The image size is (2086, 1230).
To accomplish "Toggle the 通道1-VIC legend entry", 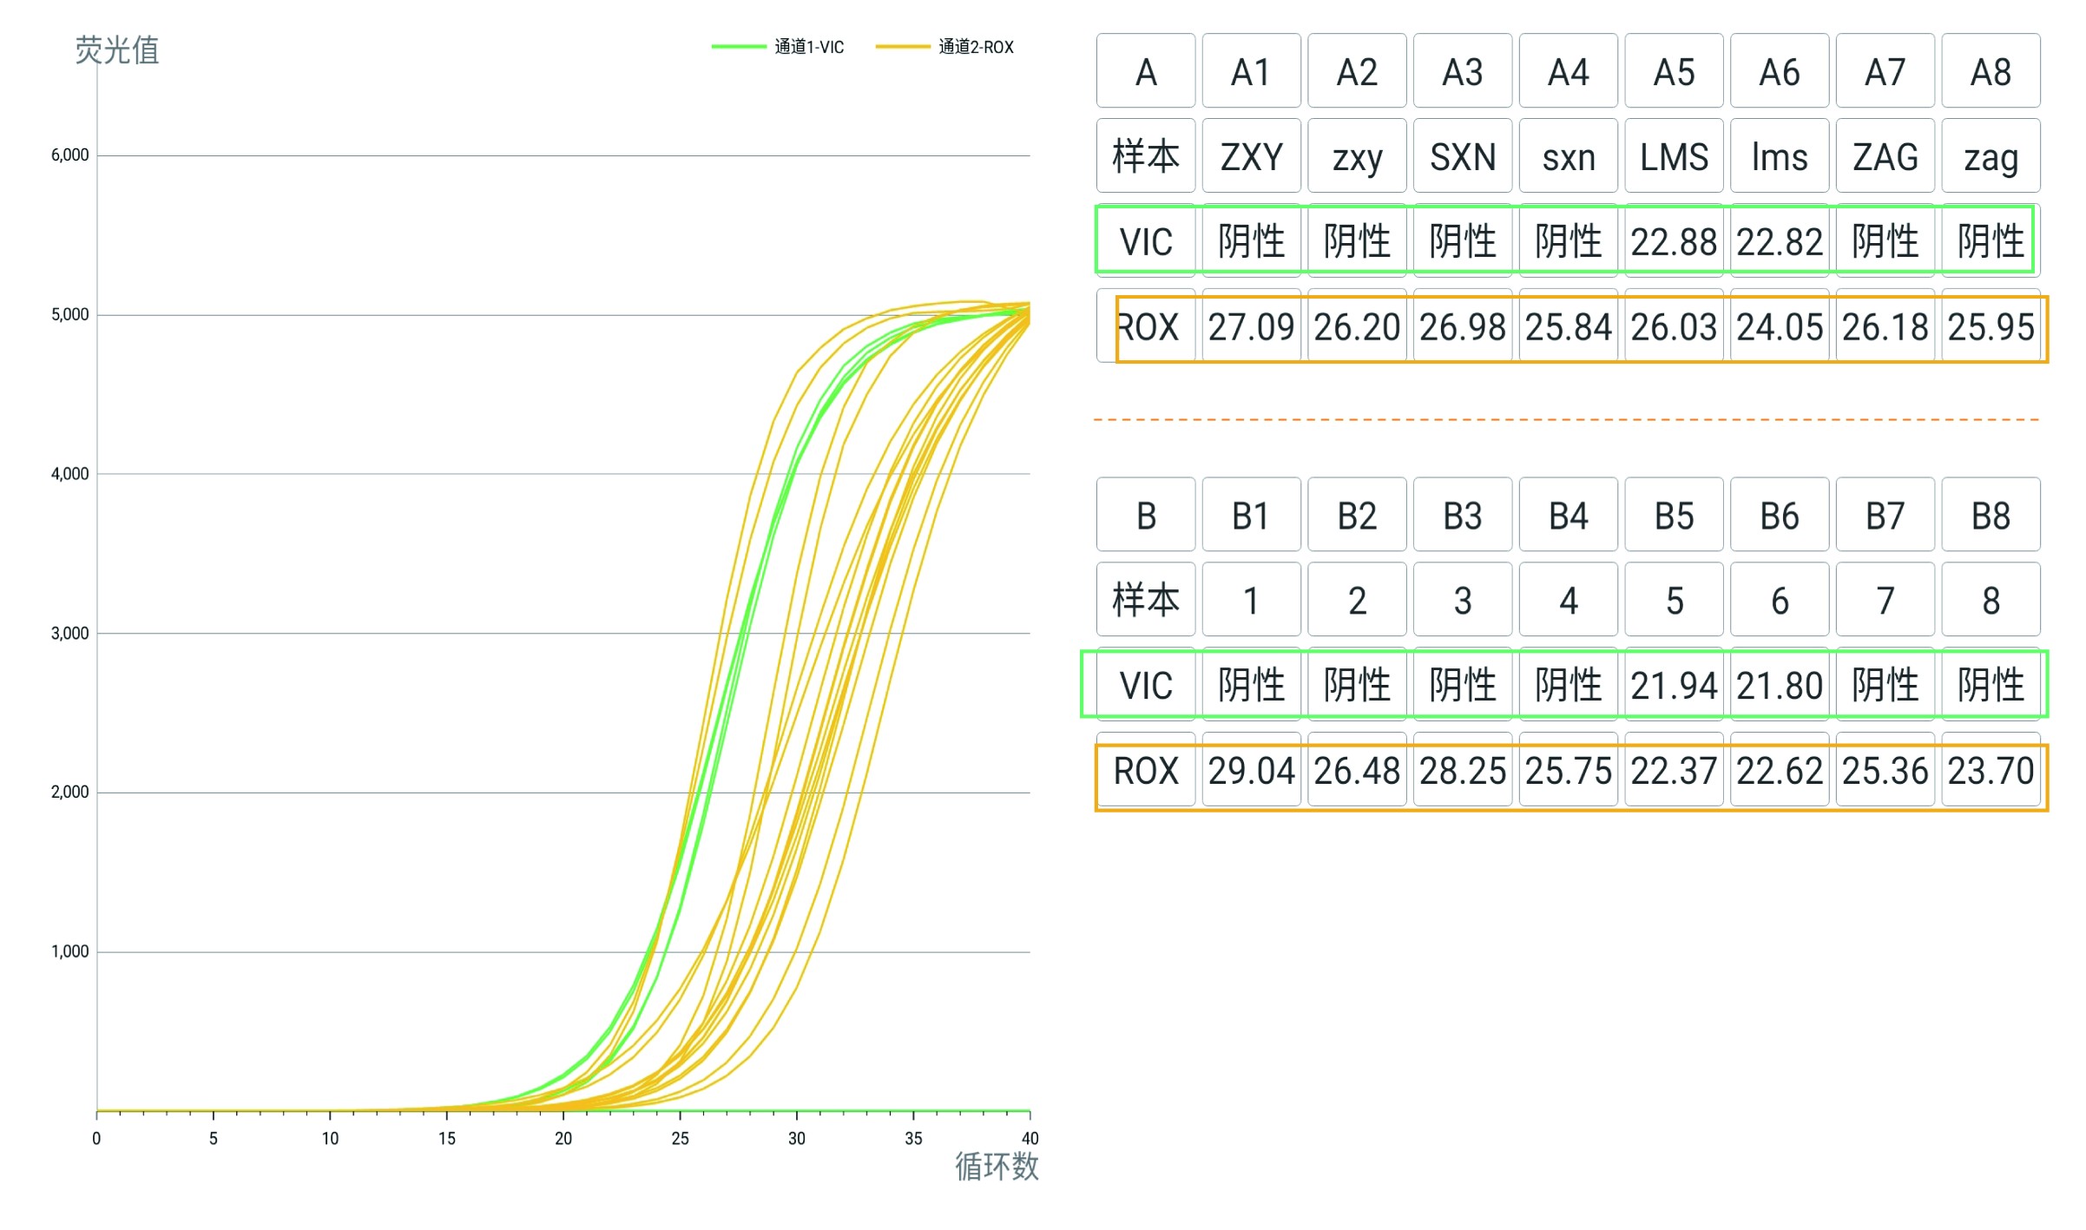I will [x=808, y=47].
